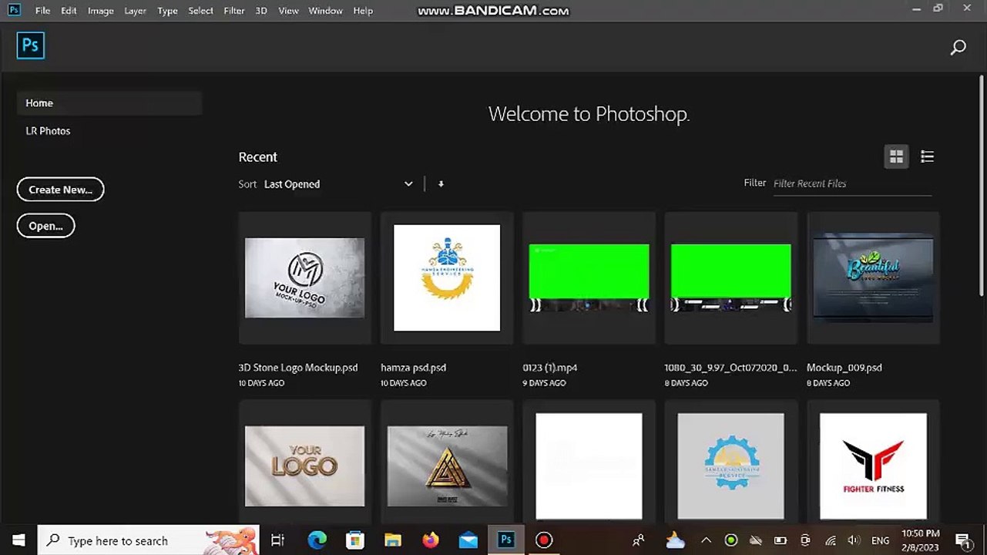The width and height of the screenshot is (987, 555).
Task: Open network Wi-Fi tray icon
Action: [x=830, y=540]
